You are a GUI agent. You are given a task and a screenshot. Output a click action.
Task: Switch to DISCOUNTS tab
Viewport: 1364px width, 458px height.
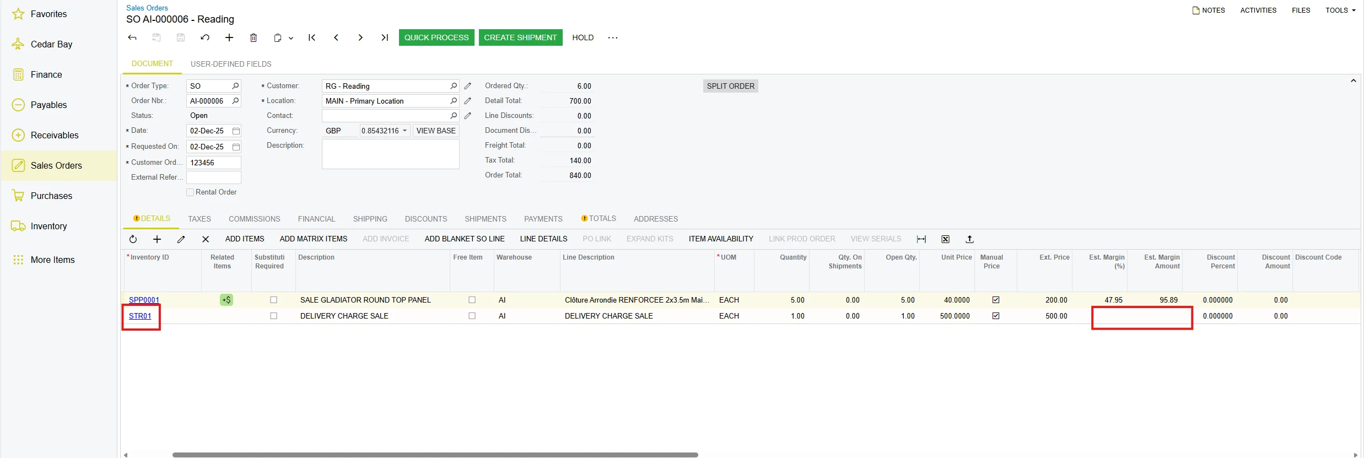tap(426, 219)
